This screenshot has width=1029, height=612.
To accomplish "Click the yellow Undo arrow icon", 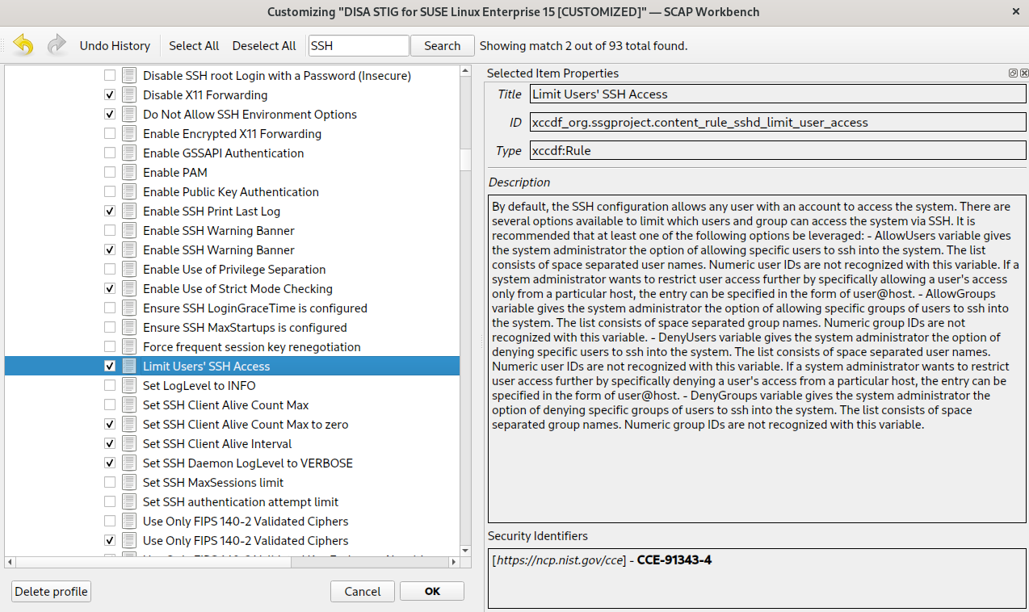I will [23, 45].
